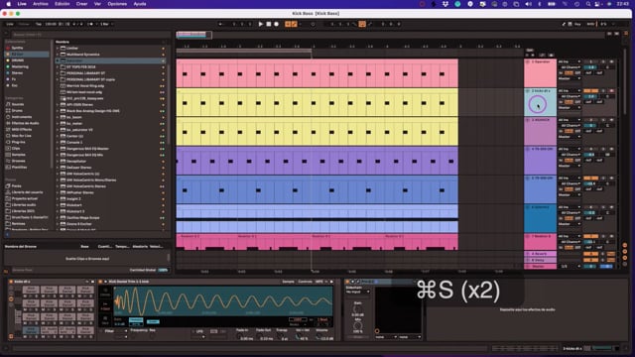Click the Gain knob in third device
The height and width of the screenshot is (357, 635).
[x=357, y=309]
